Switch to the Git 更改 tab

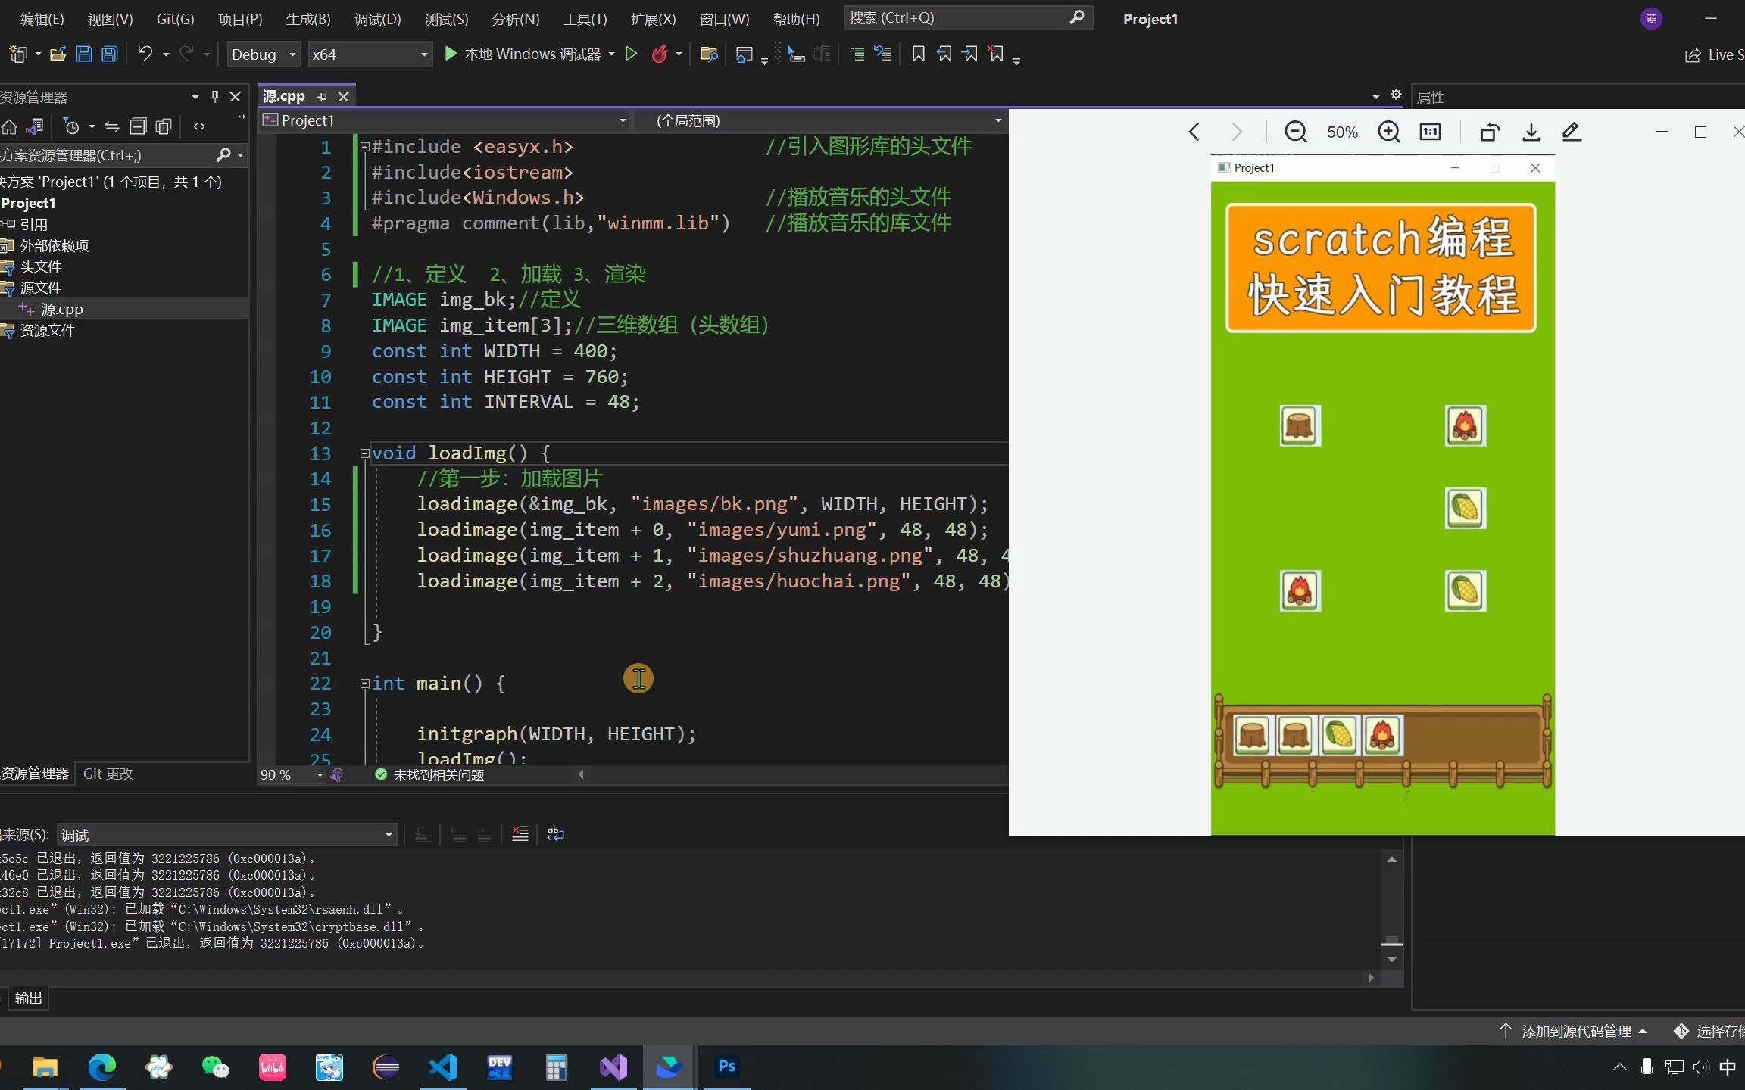pyautogui.click(x=108, y=774)
